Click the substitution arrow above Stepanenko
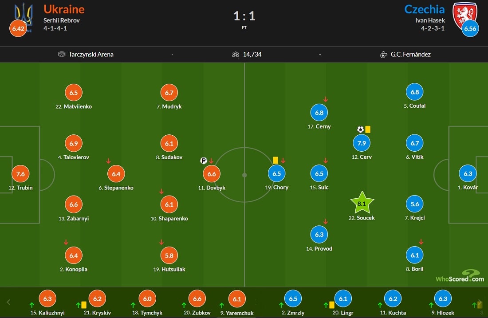The width and height of the screenshot is (488, 318). click(108, 161)
